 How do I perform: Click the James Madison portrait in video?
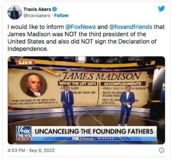click(33, 85)
